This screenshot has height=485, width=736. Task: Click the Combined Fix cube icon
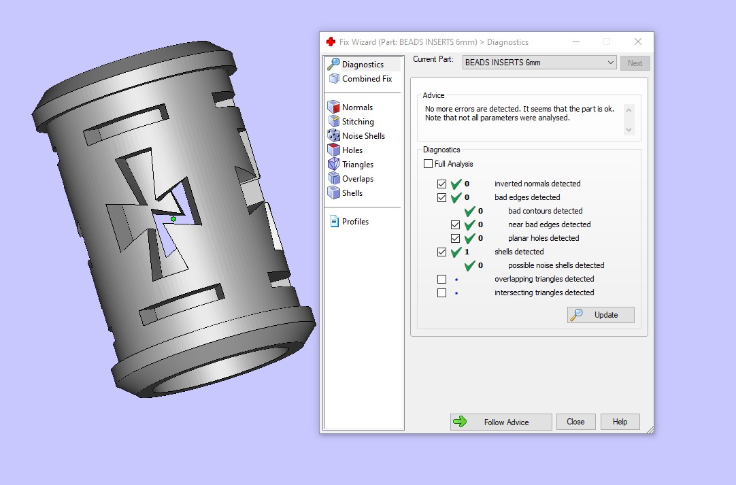pyautogui.click(x=334, y=78)
